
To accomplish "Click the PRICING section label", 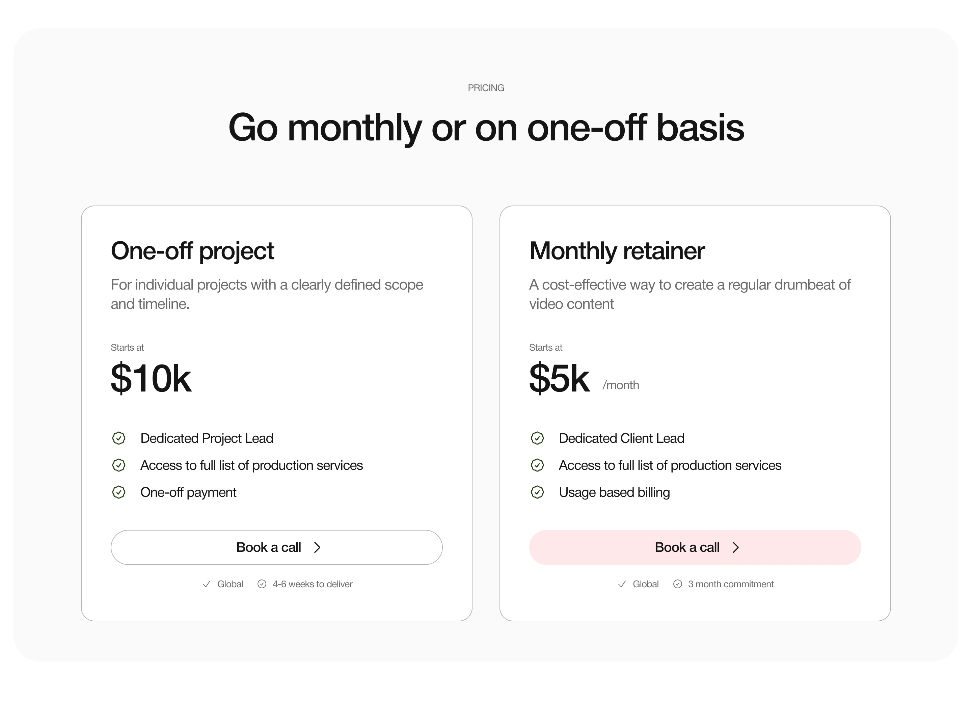I will pos(486,88).
